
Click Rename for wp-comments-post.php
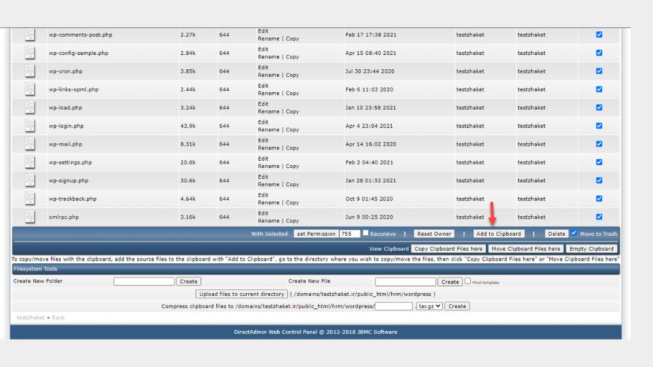coord(268,39)
